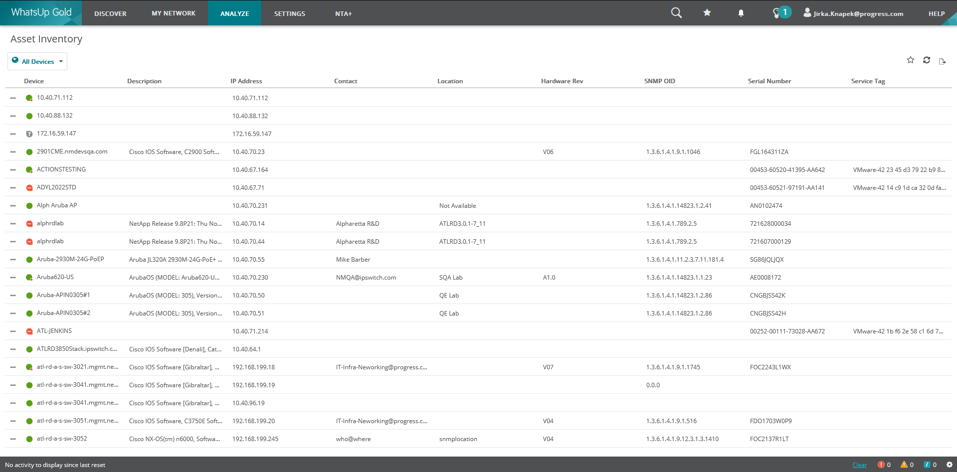Select serial number 721607000129
Image resolution: width=957 pixels, height=472 pixels.
(x=770, y=242)
